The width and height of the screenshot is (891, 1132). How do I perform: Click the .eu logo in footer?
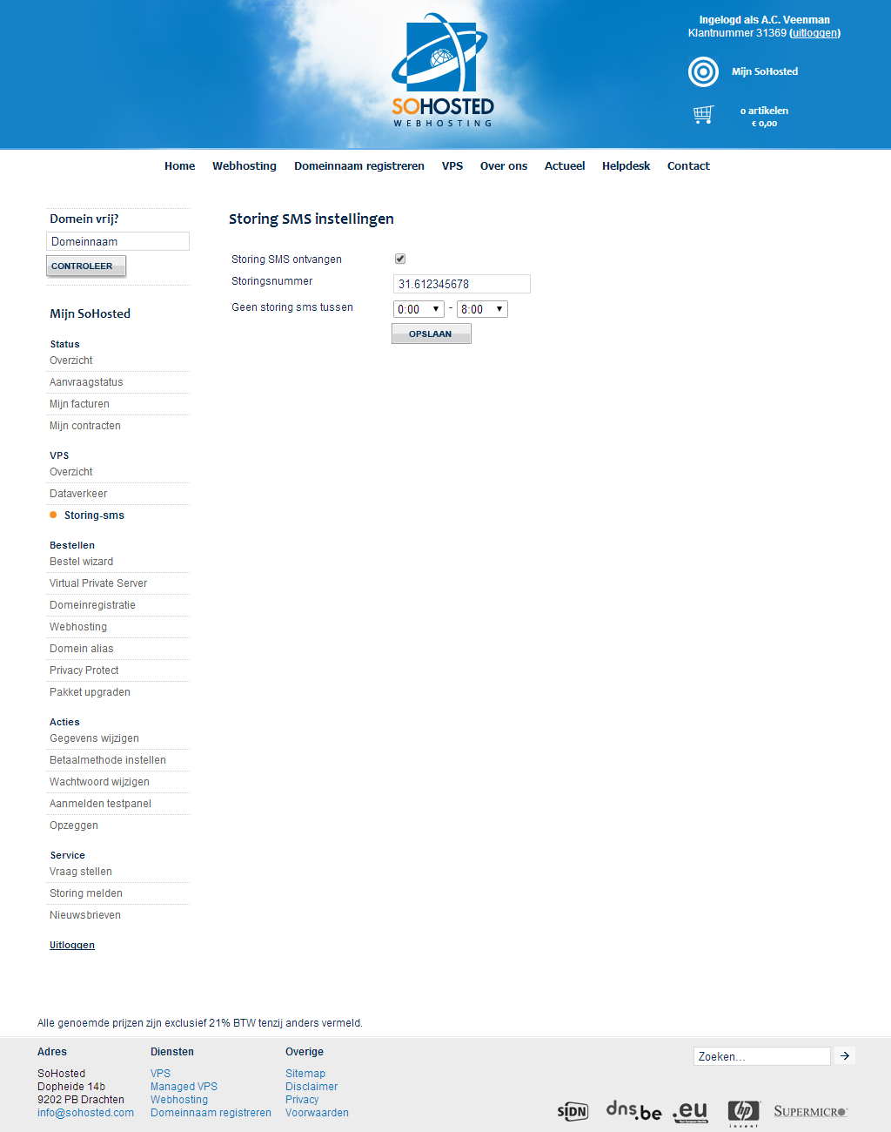[x=690, y=1110]
